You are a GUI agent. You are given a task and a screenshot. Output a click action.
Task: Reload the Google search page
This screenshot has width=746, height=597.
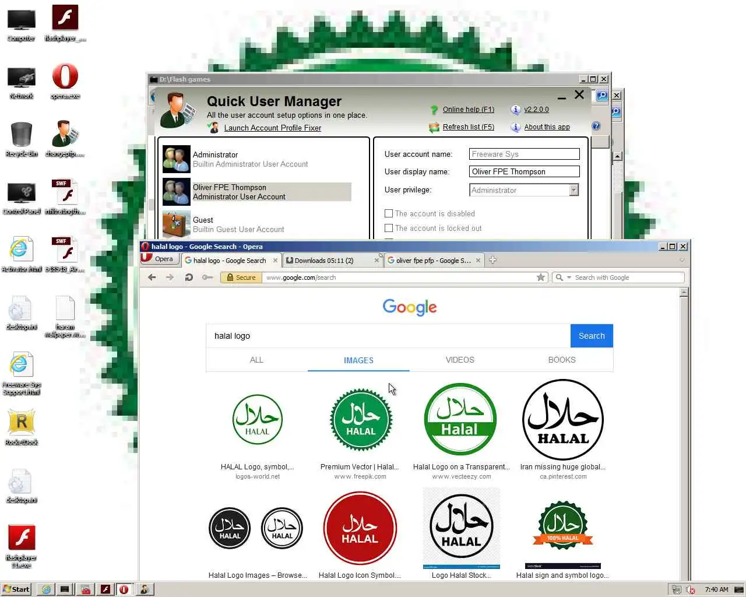pos(189,278)
